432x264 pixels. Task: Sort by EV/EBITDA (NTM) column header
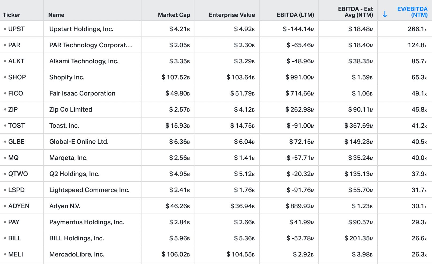point(412,12)
